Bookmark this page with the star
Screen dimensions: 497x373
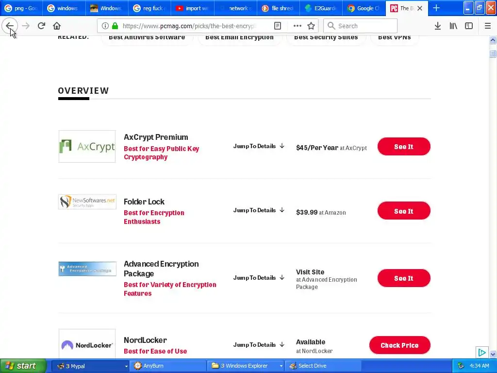311,26
